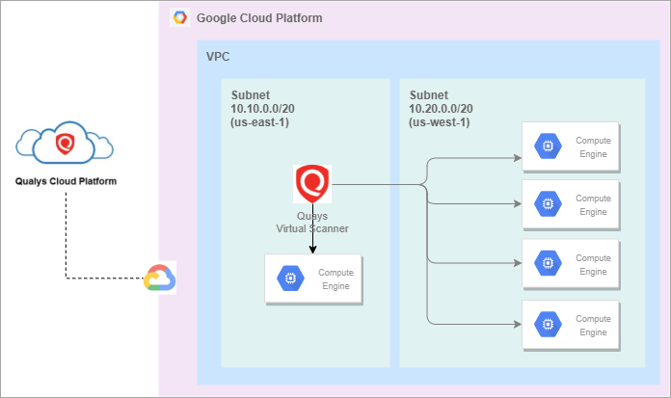This screenshot has height=398, width=671.
Task: Click the 'Virtual Scanner' caption text
Action: [312, 228]
